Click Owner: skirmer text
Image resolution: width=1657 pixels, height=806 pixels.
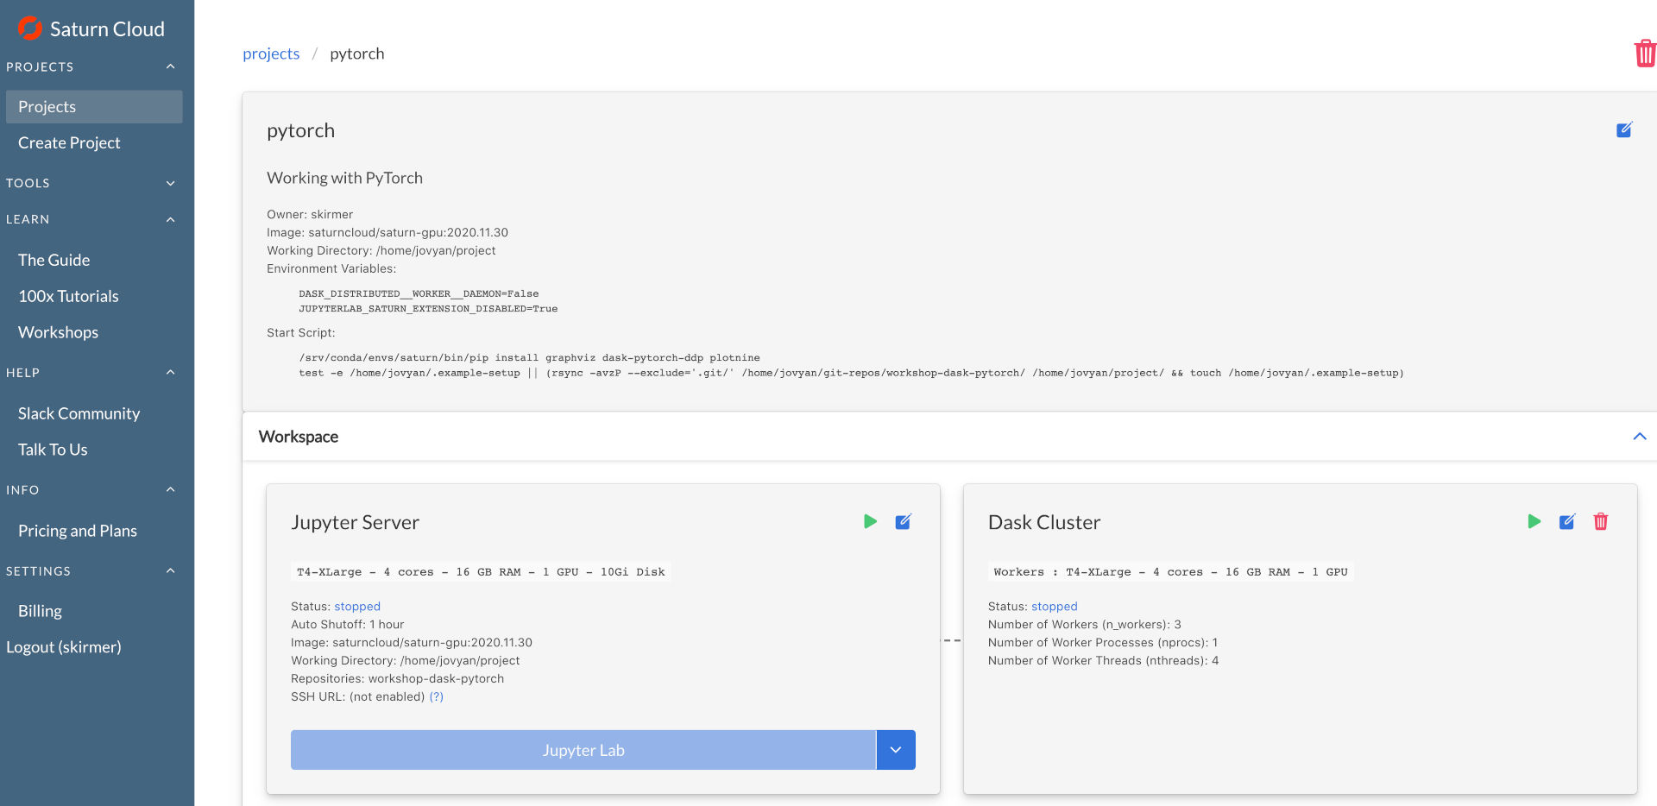[310, 215]
